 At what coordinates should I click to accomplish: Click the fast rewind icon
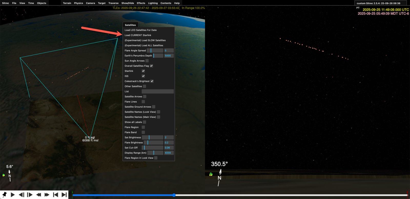38,195
